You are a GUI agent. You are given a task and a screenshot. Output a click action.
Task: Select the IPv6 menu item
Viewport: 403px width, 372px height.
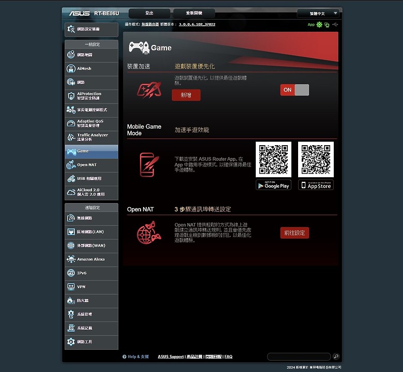pyautogui.click(x=91, y=273)
